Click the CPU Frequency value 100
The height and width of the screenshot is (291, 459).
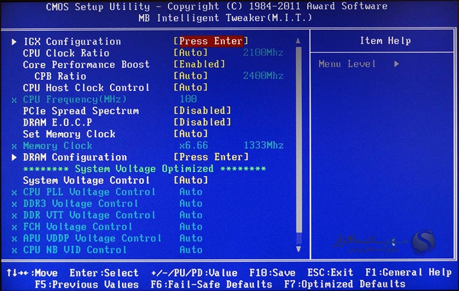pyautogui.click(x=188, y=99)
